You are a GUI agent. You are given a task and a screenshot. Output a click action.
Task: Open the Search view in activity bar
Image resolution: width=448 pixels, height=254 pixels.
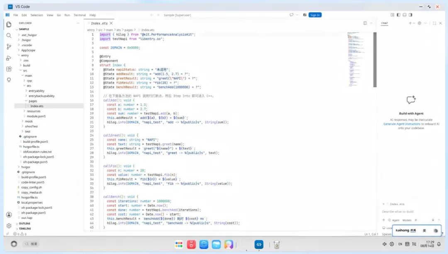pyautogui.click(x=9, y=36)
